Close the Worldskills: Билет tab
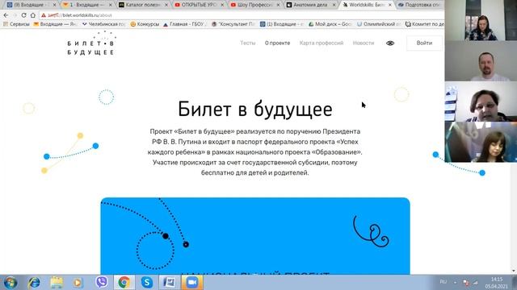Viewport: 517px width, 290px height. pos(390,5)
